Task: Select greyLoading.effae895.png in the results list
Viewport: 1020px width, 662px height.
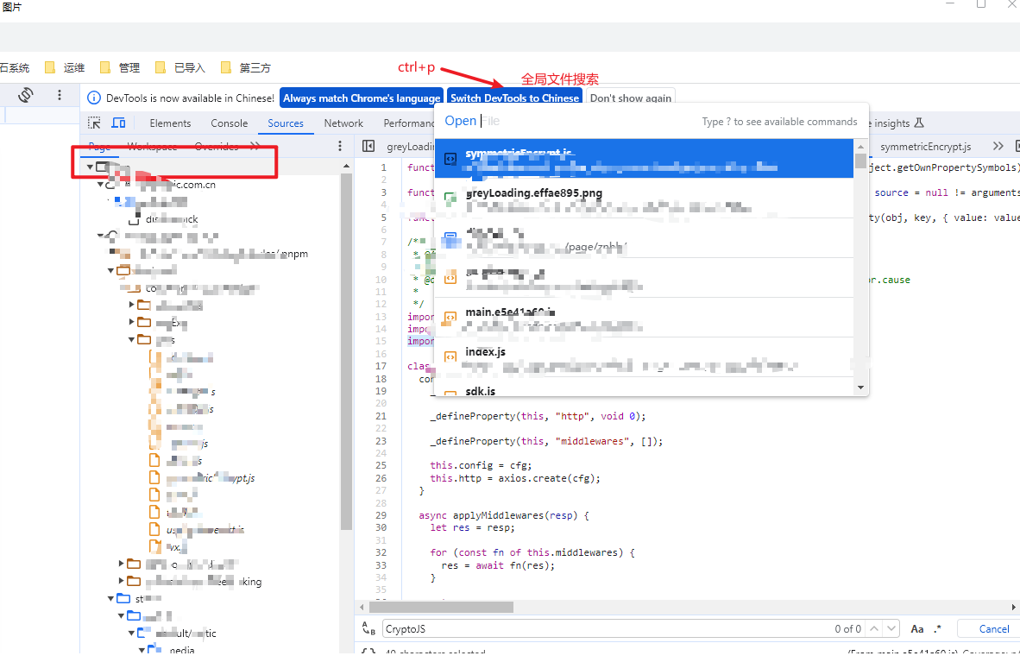Action: pyautogui.click(x=644, y=199)
